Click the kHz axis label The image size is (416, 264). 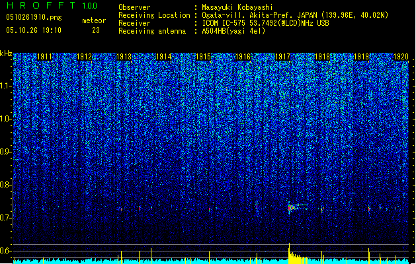coord(6,53)
